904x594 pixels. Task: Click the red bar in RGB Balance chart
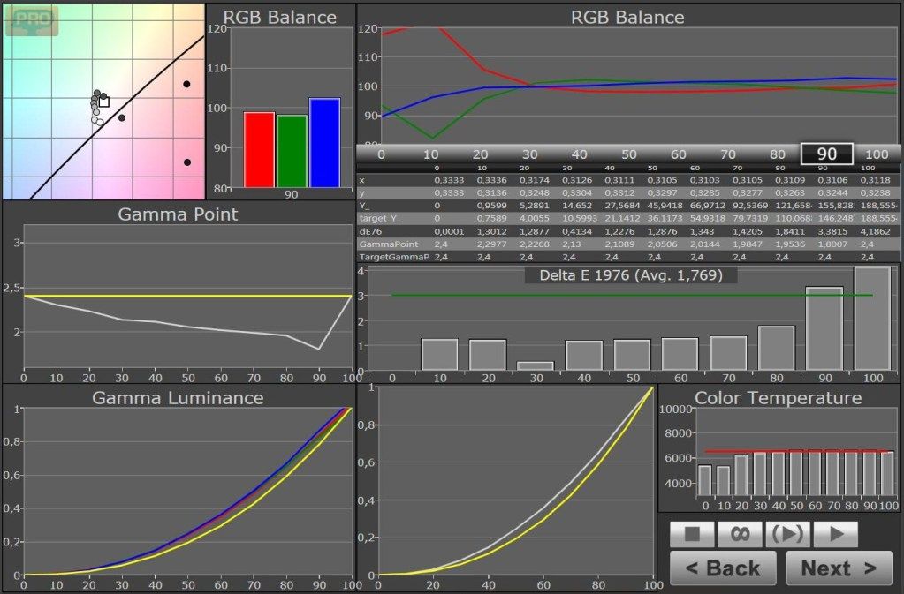click(259, 150)
